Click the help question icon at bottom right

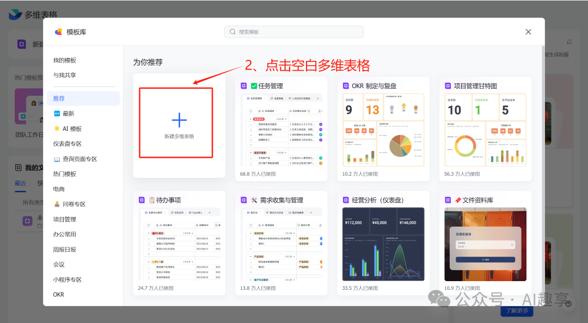[568, 303]
